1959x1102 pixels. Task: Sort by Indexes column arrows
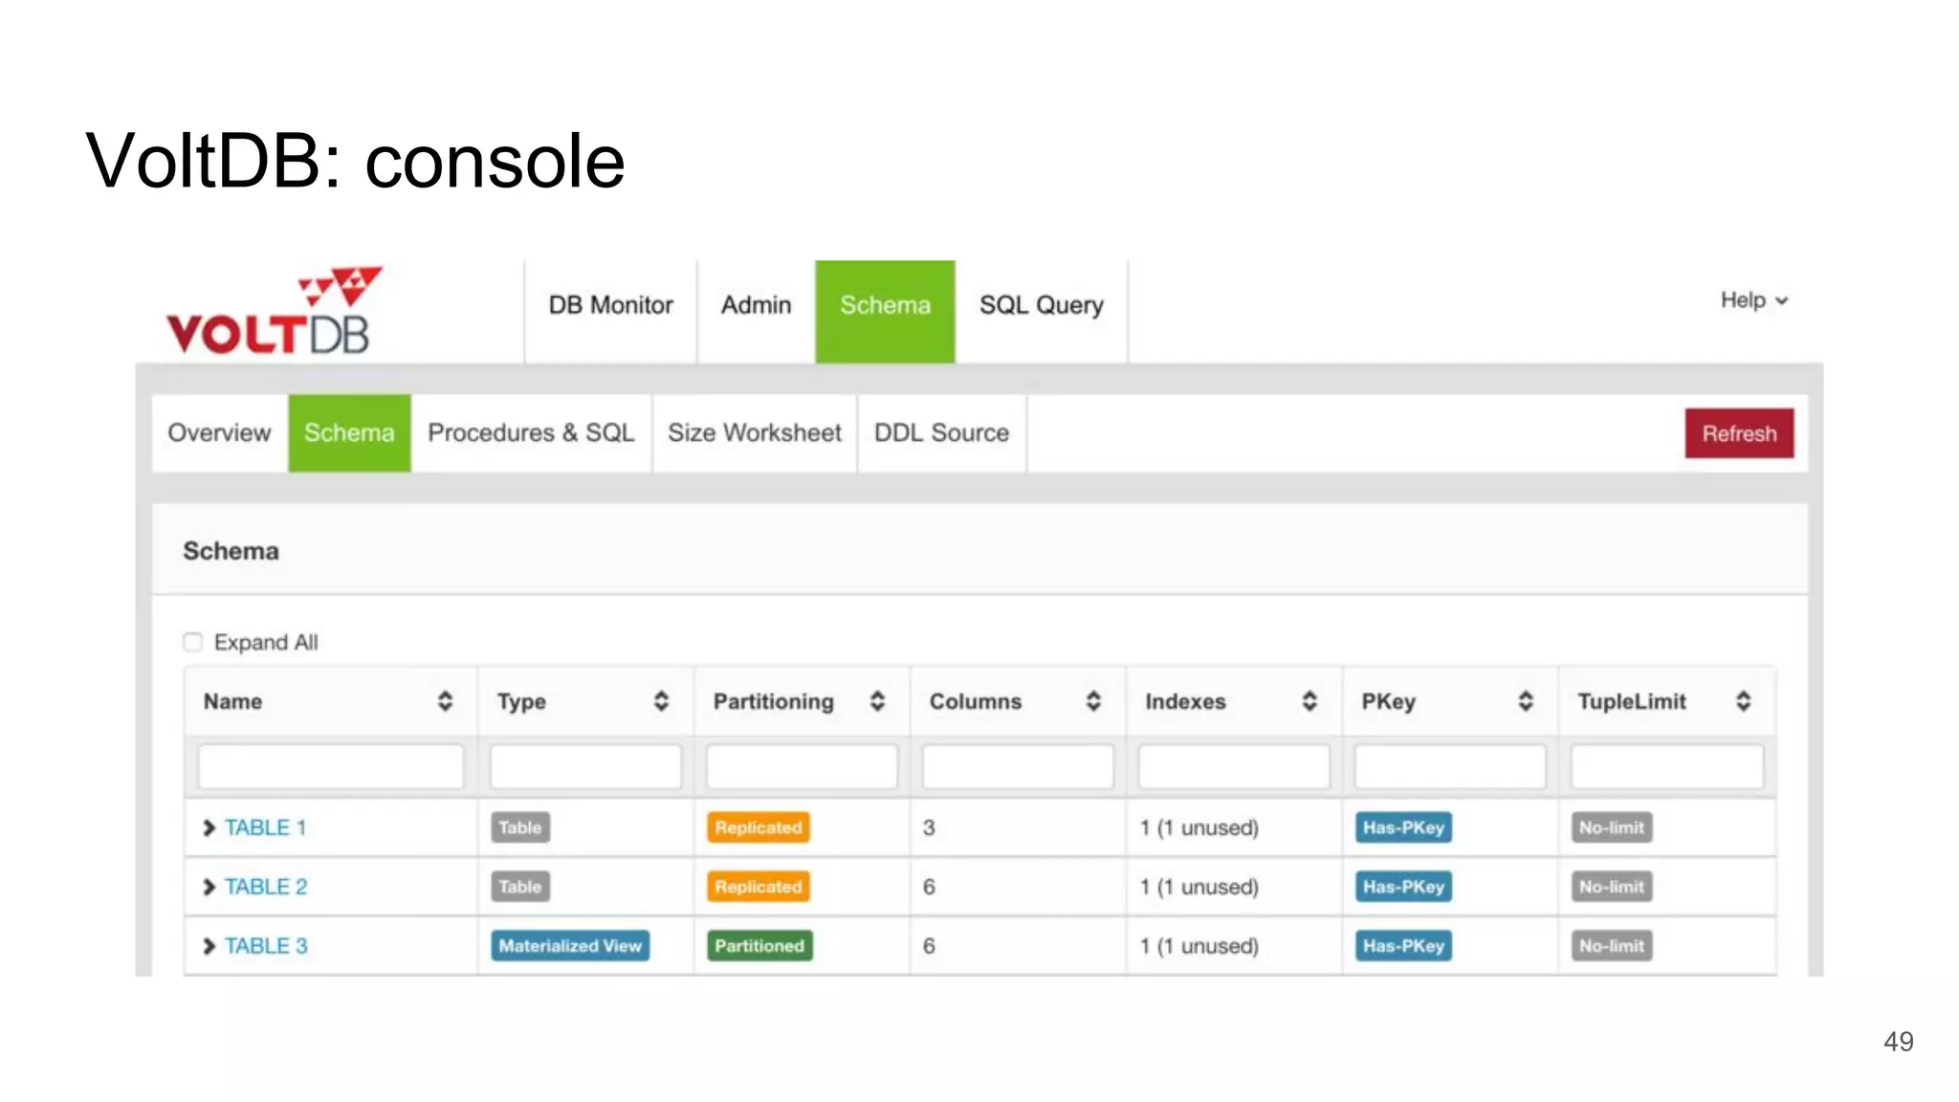coord(1310,701)
